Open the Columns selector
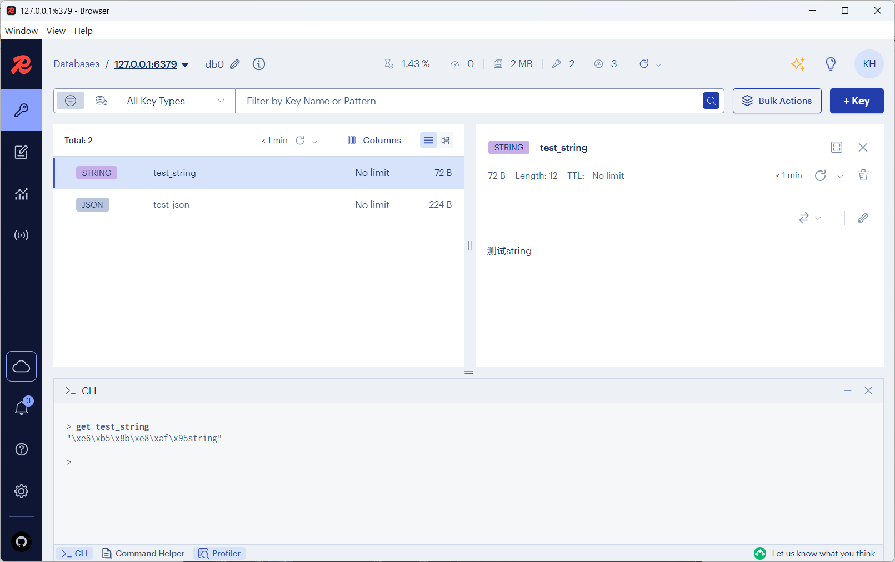Screen dimensions: 895x562 pyautogui.click(x=374, y=140)
